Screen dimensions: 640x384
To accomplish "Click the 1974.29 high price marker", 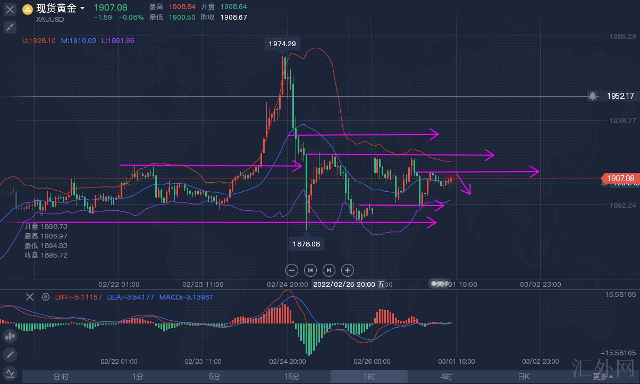I will point(283,44).
